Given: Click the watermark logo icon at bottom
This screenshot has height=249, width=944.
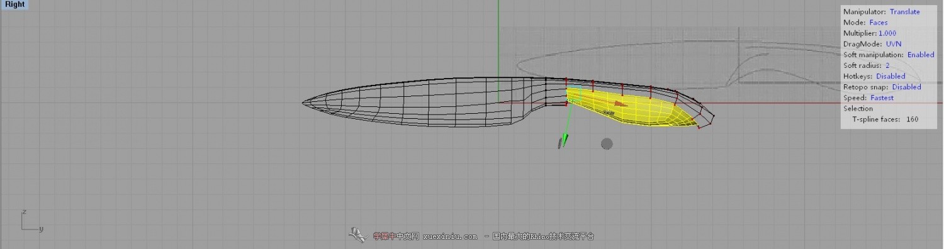Looking at the screenshot, I should [x=358, y=236].
